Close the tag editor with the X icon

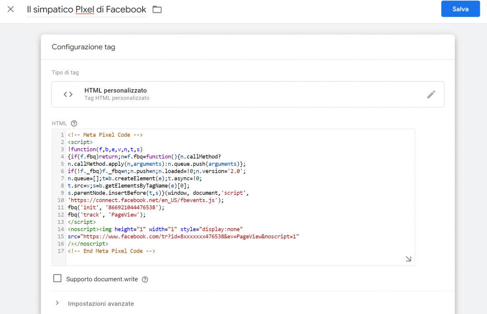coord(10,10)
